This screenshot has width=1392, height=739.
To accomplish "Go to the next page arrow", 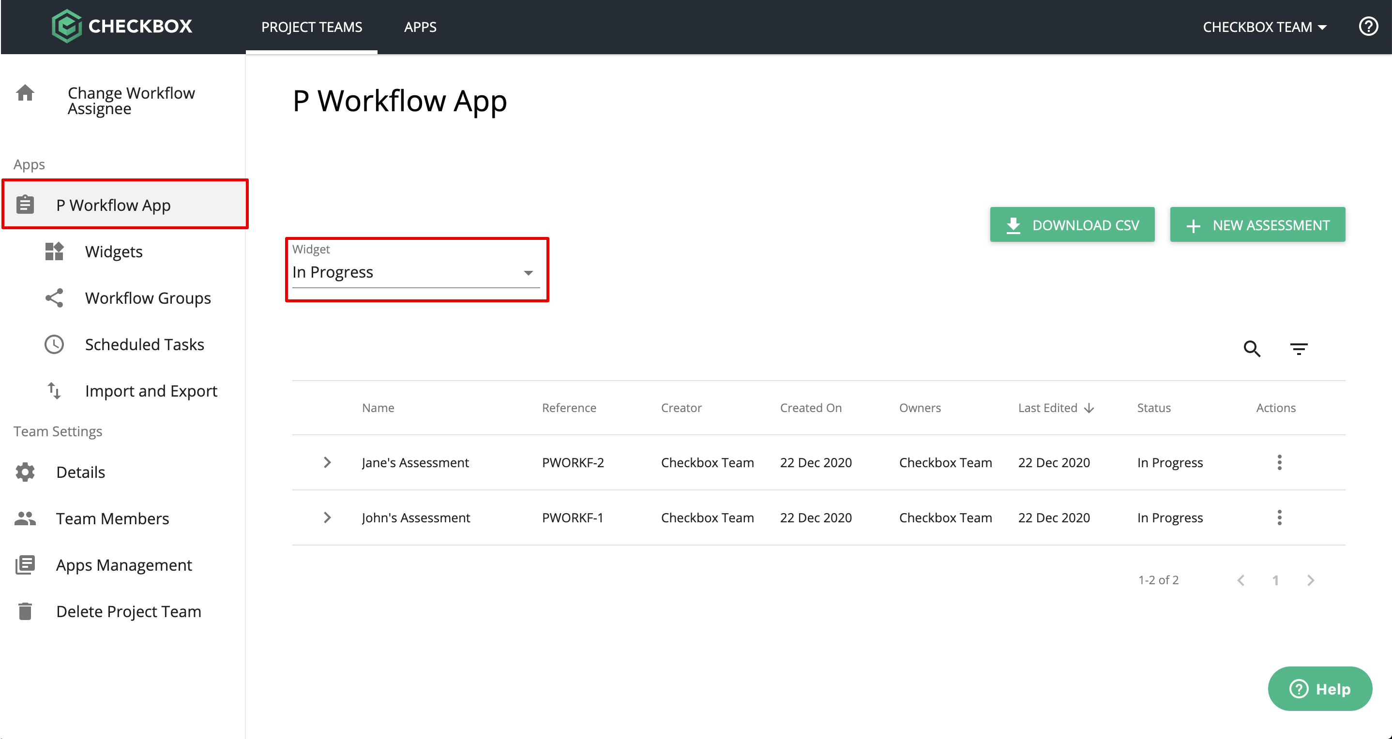I will coord(1310,580).
